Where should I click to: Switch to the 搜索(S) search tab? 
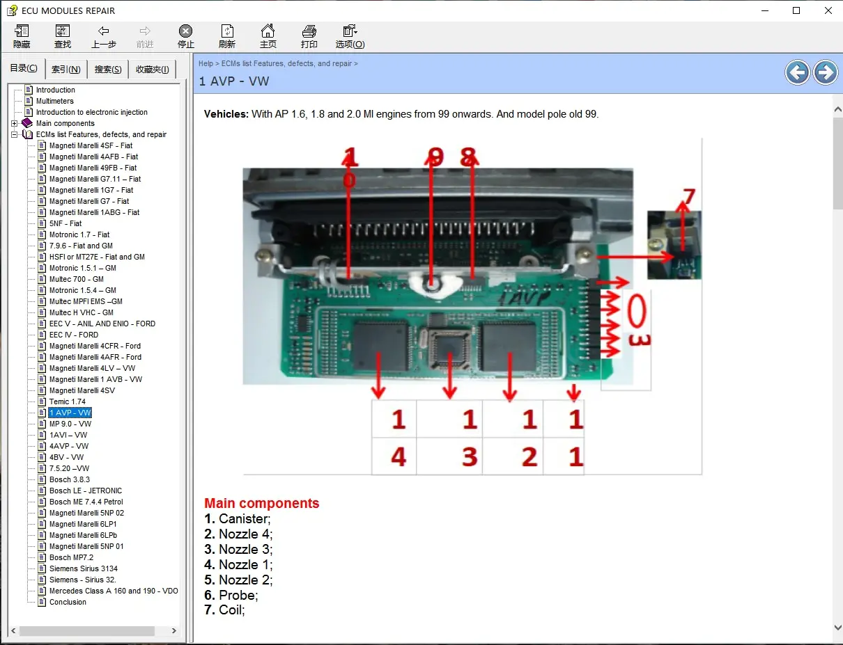[x=107, y=69]
